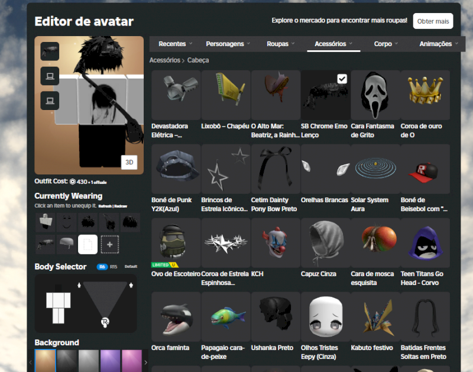The width and height of the screenshot is (473, 372).
Task: Equip the Capuz Cinza hood
Action: [326, 243]
